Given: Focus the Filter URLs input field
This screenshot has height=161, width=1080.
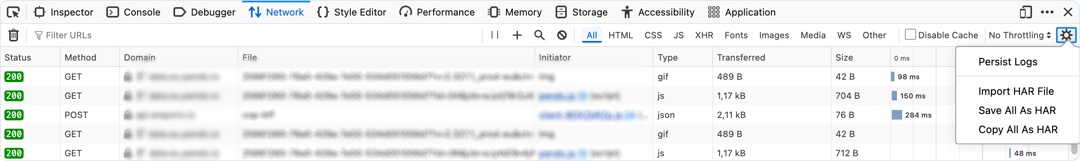Looking at the screenshot, I should [x=256, y=35].
